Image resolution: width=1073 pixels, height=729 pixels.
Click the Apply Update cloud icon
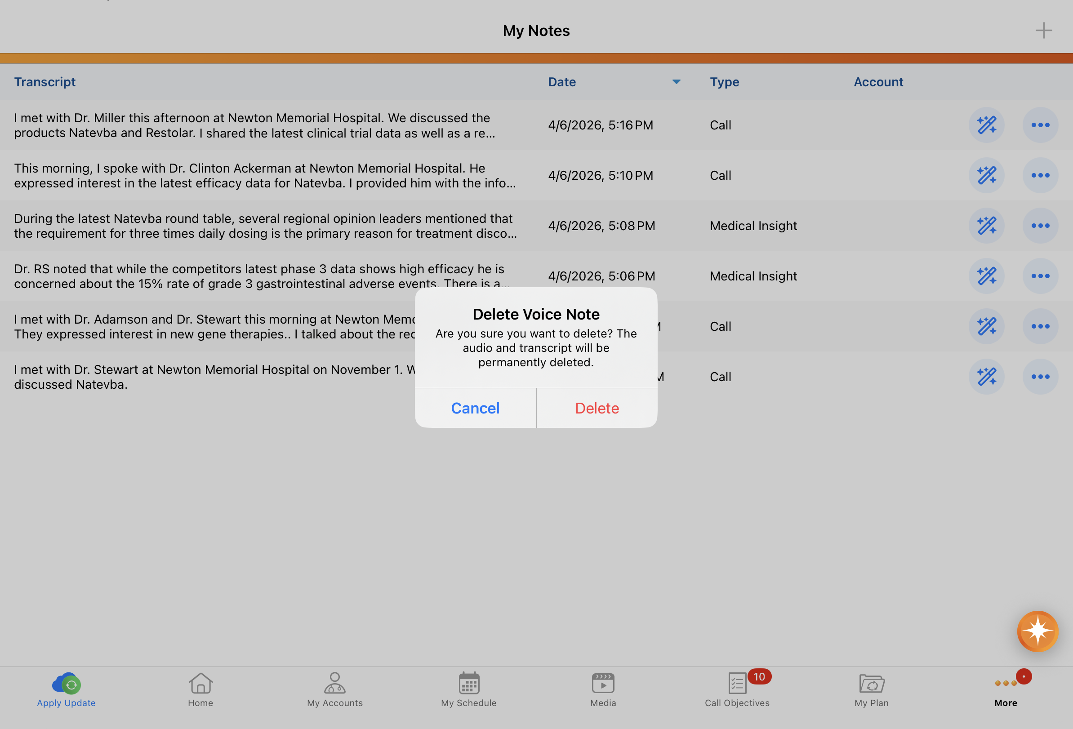[x=67, y=684]
